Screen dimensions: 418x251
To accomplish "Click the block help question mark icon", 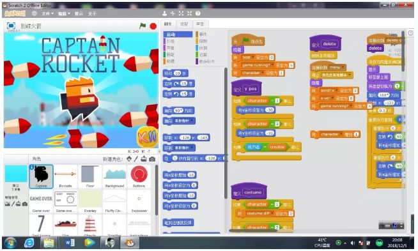I will [197, 13].
